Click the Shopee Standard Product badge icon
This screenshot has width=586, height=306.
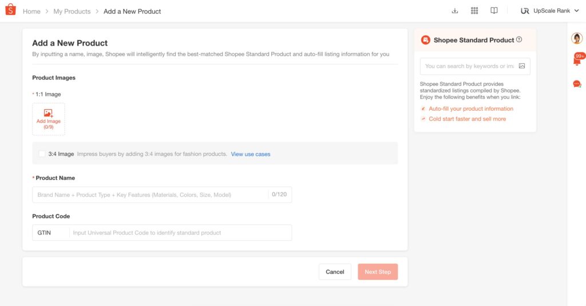tap(425, 40)
